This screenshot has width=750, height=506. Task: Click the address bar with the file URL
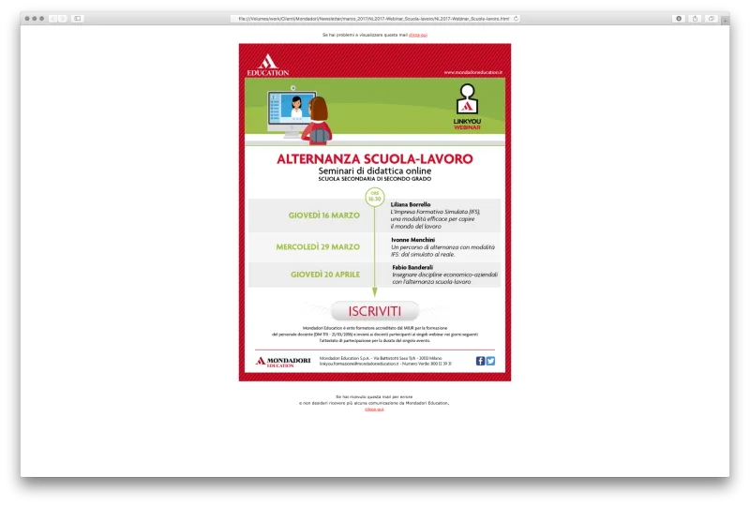click(x=374, y=19)
